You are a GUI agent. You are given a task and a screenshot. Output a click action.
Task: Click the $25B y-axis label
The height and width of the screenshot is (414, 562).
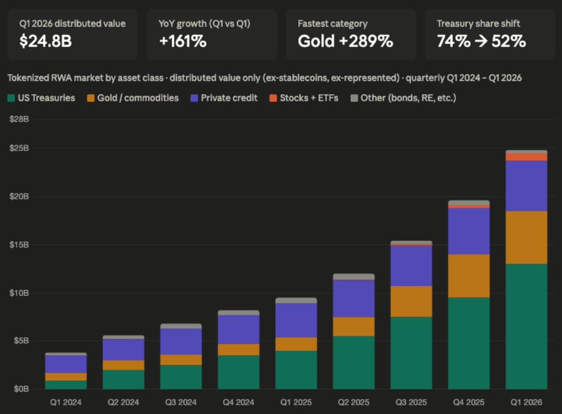pyautogui.click(x=19, y=148)
